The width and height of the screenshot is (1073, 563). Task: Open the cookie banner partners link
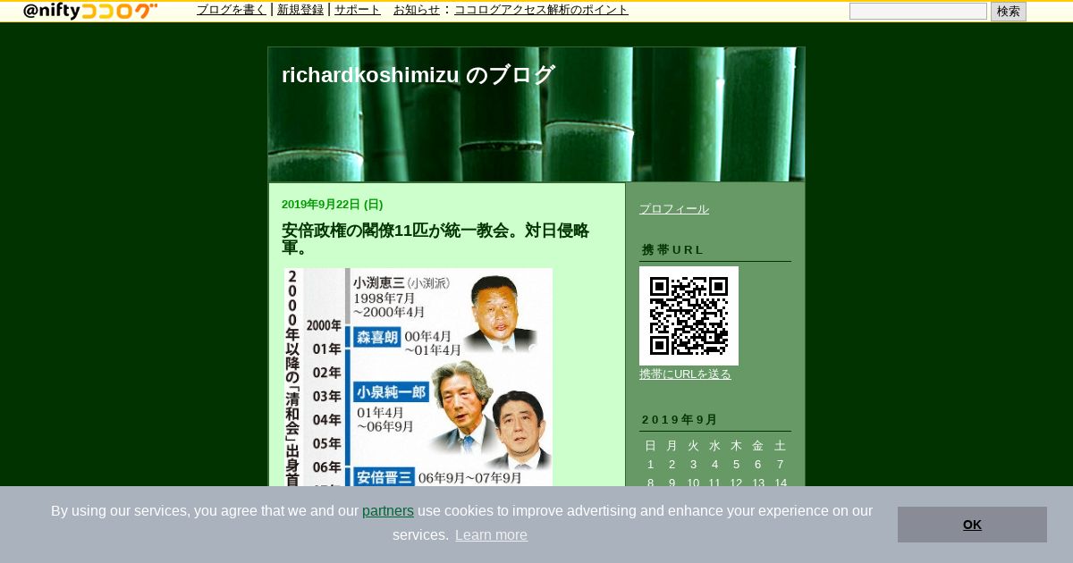388,511
